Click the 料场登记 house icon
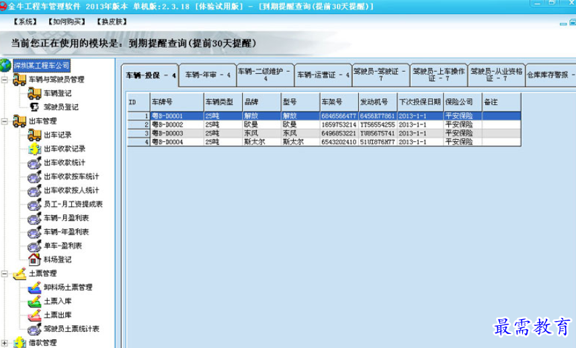The height and width of the screenshot is (348, 576). (34, 259)
